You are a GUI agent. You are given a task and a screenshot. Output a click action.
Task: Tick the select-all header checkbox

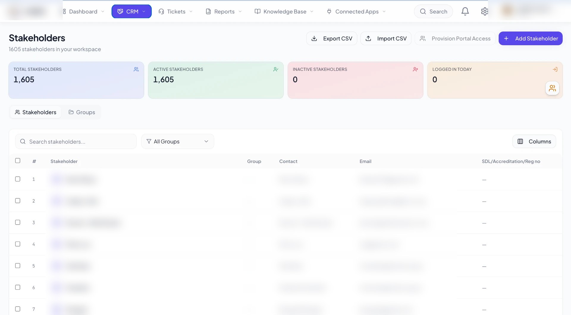point(18,161)
